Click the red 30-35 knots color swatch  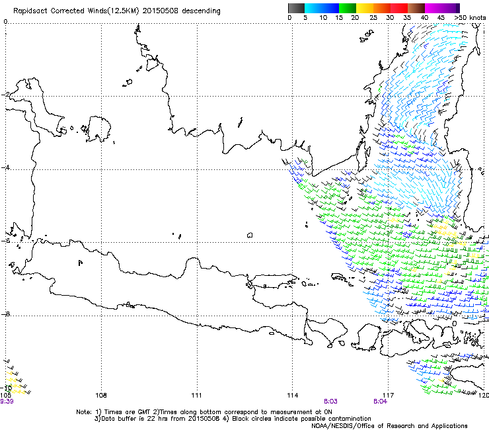tap(399, 9)
